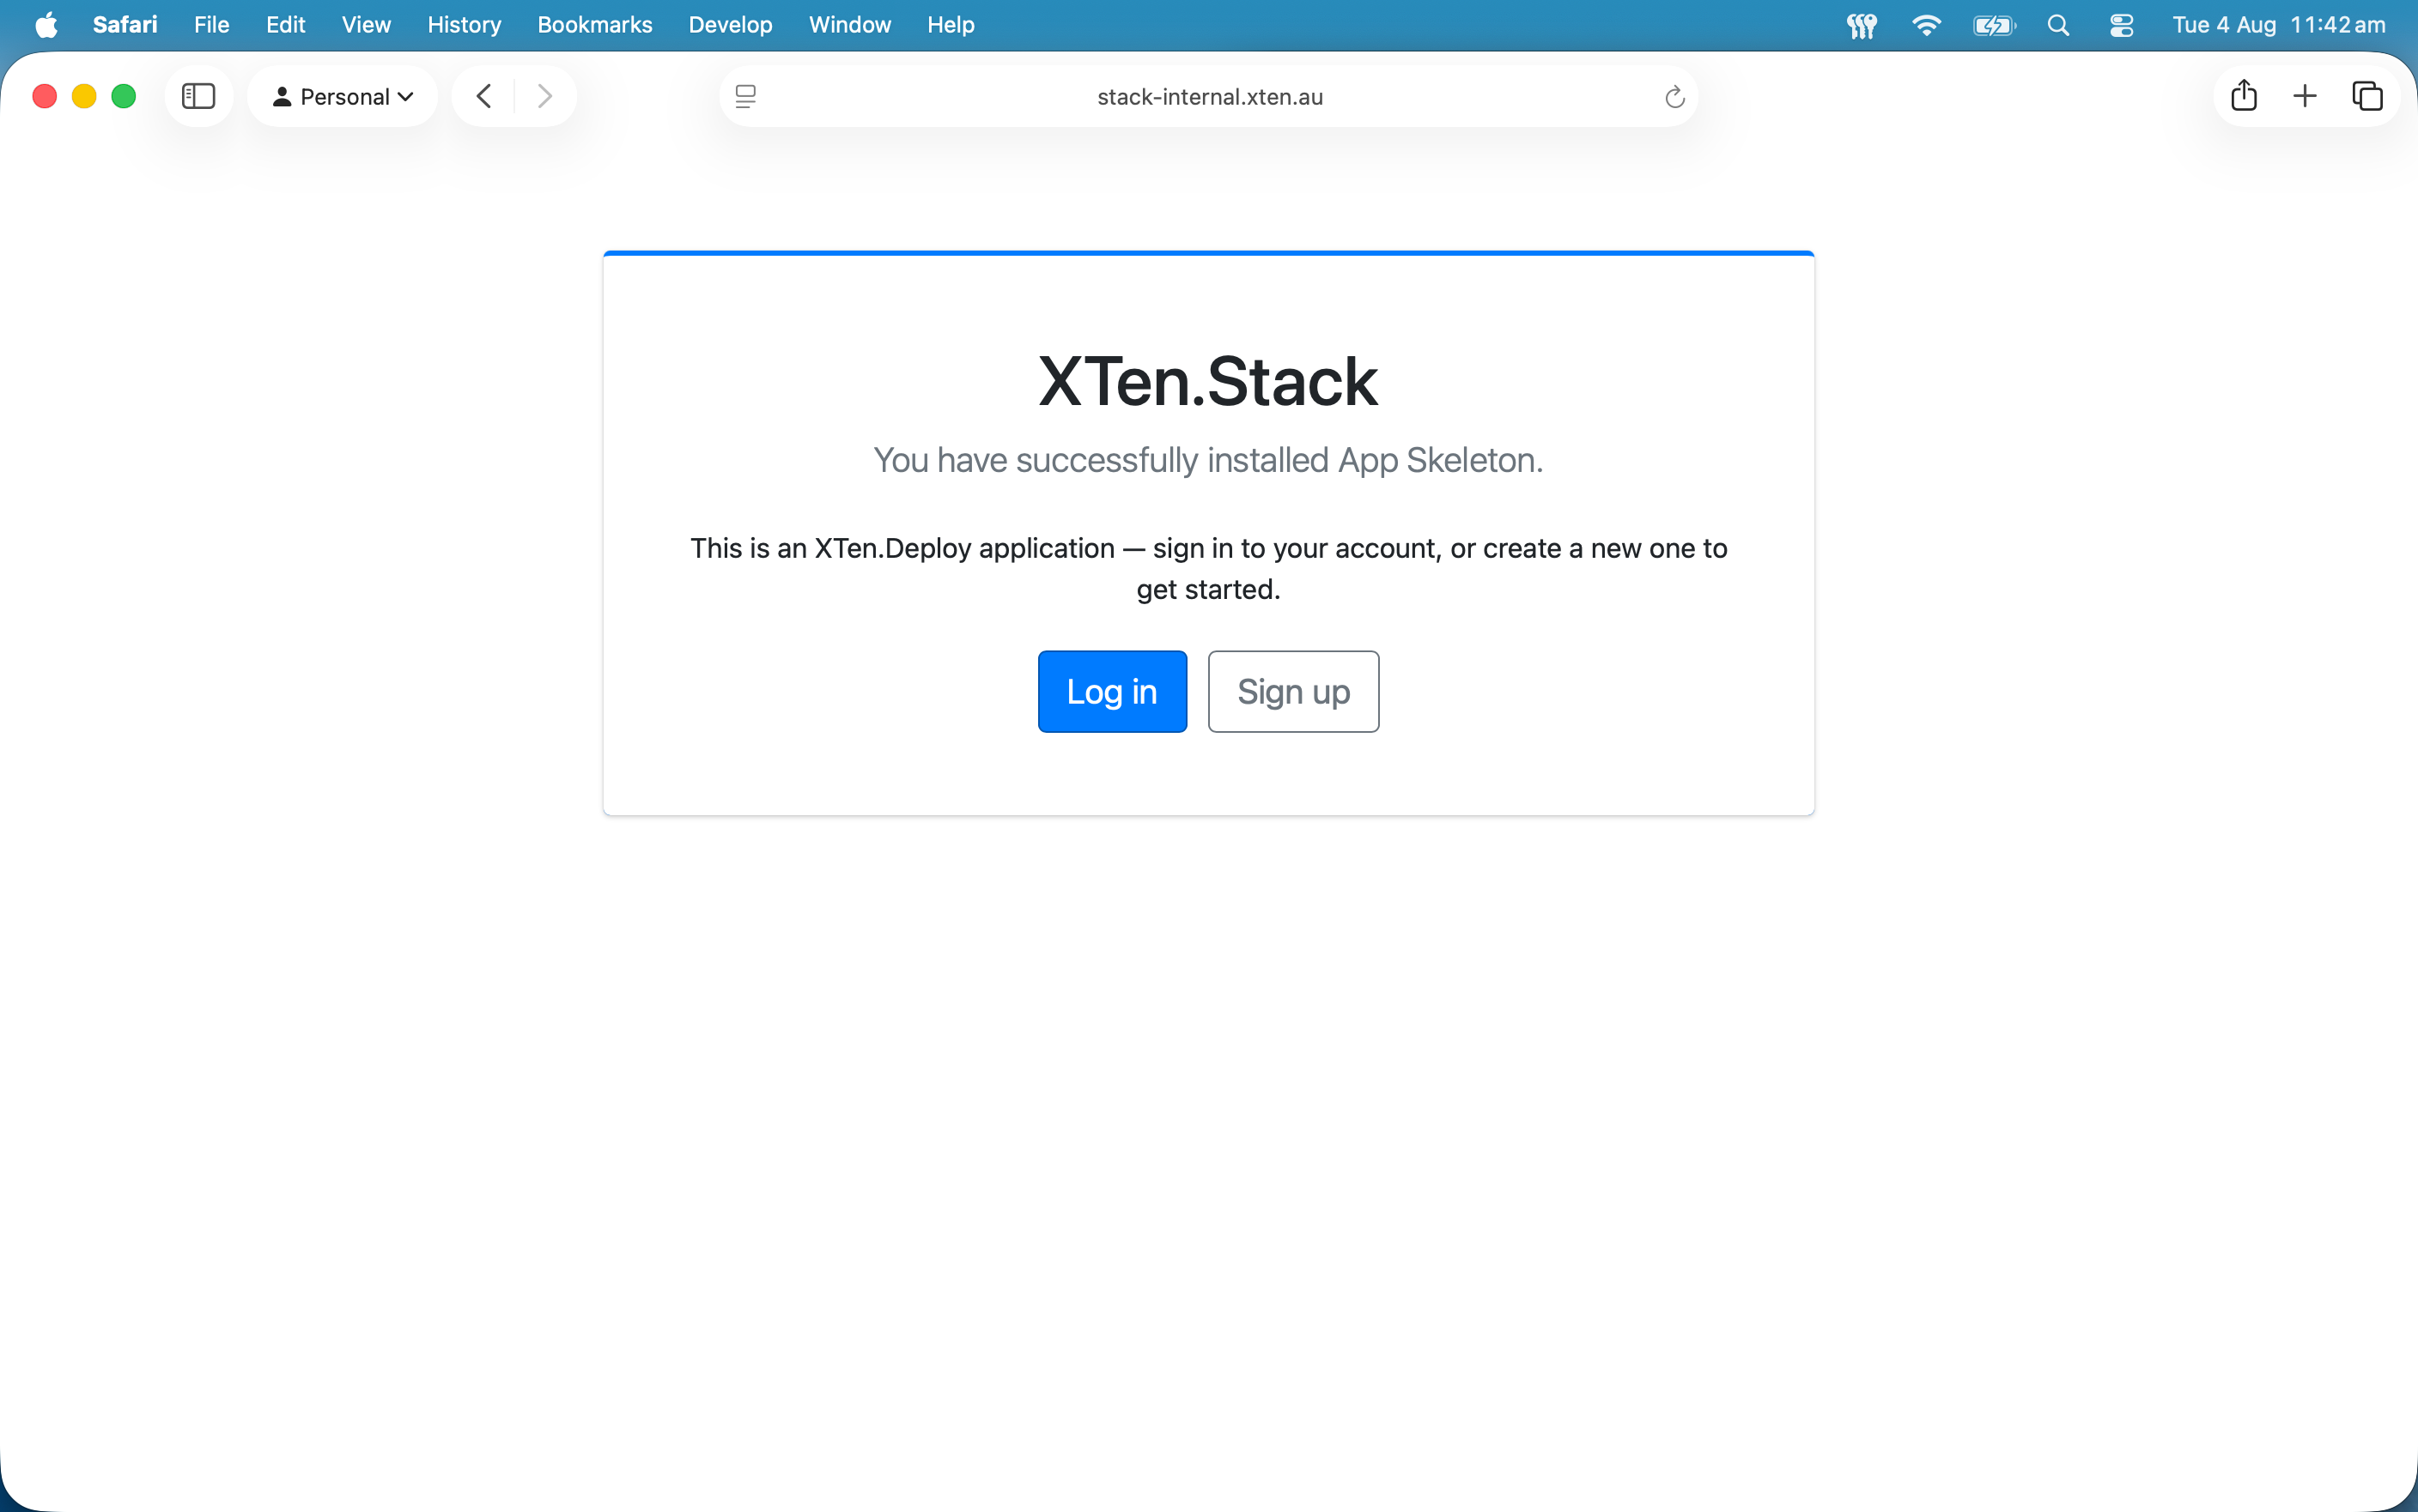Open the Edit menu
Viewport: 2418px width, 1512px height.
pos(285,25)
